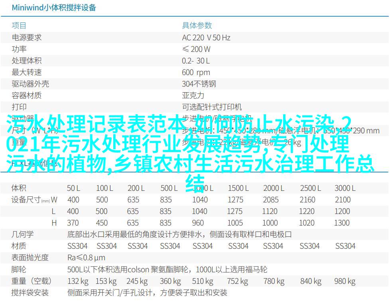Click the 1020 height value

click(307, 223)
